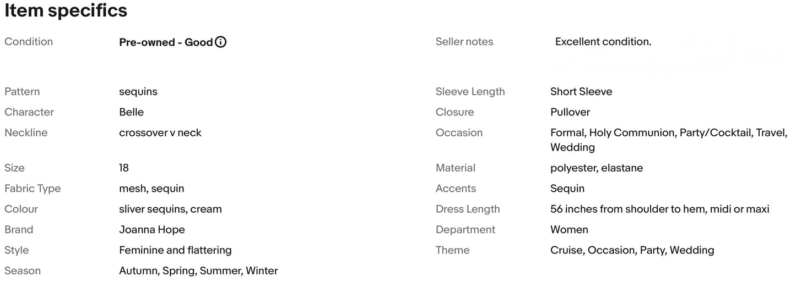Viewport: 796px width, 282px height.
Task: Select the size 18 value
Action: coord(124,168)
